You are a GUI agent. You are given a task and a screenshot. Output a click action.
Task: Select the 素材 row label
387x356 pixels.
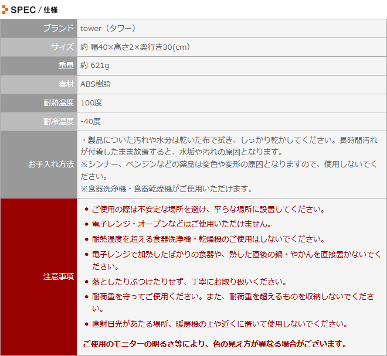(66, 84)
